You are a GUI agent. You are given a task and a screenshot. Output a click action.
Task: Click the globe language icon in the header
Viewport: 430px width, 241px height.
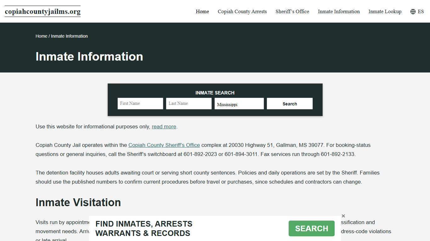[412, 12]
